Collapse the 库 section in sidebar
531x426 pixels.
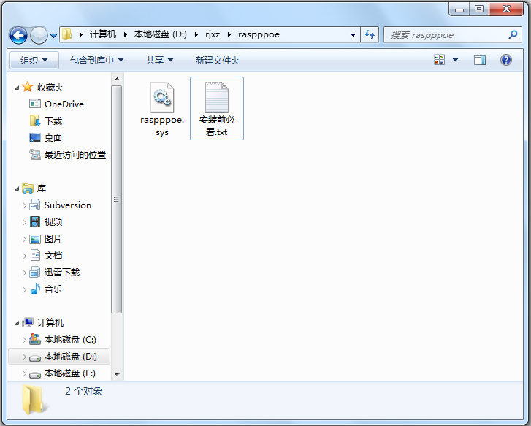[x=18, y=189]
